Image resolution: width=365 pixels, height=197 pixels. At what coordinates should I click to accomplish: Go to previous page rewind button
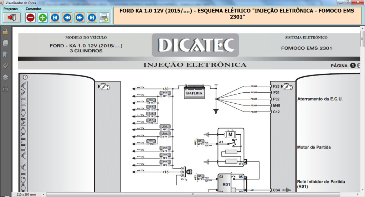[x=67, y=18]
